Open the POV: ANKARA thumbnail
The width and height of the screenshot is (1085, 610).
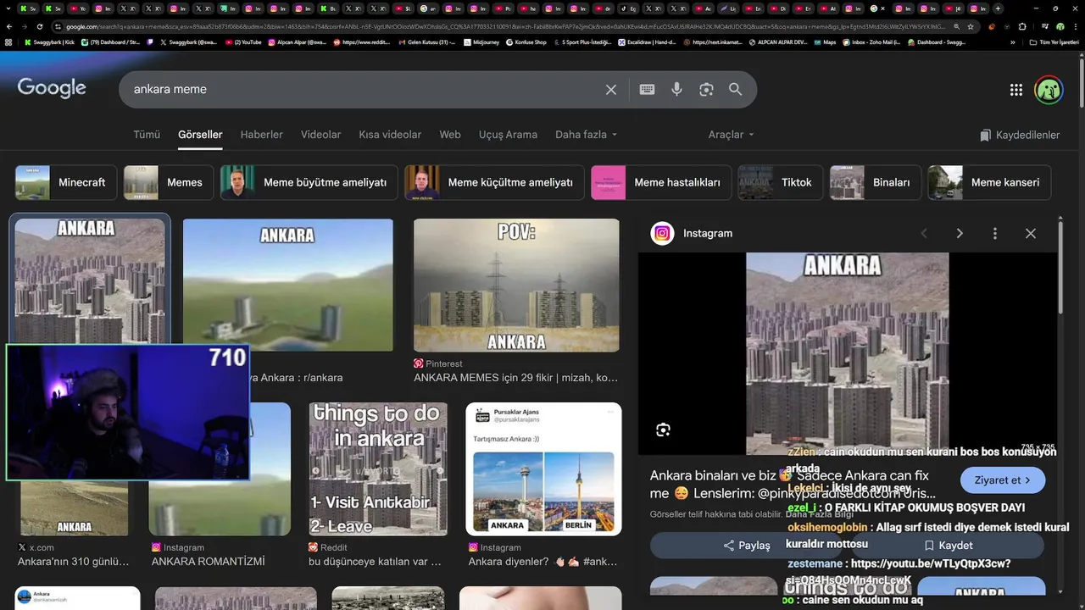(x=516, y=285)
